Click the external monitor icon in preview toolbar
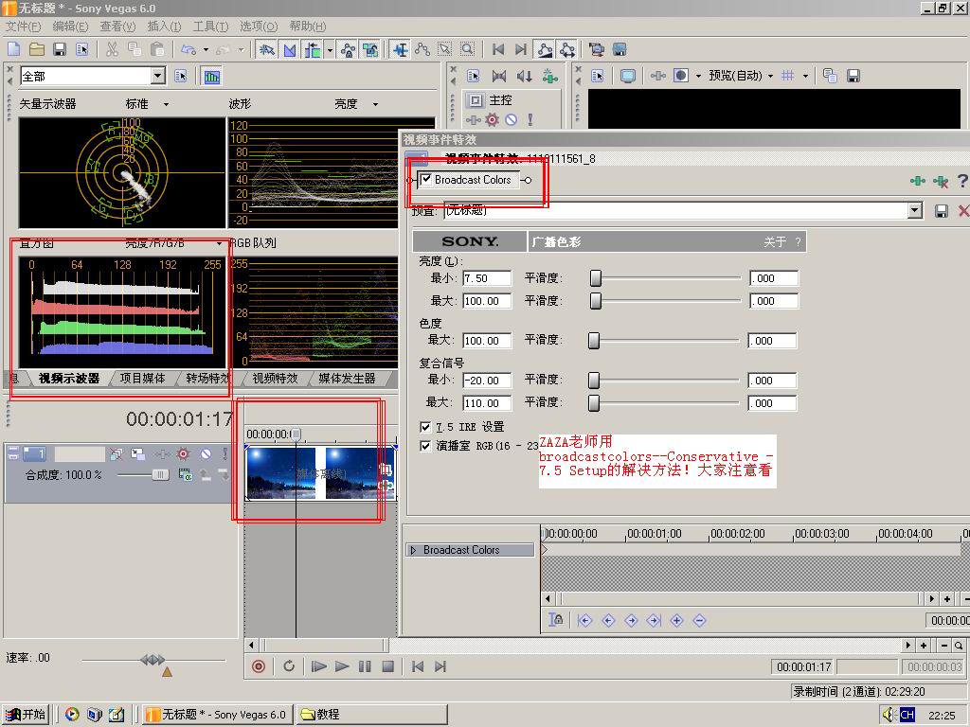The image size is (970, 727). pos(628,76)
